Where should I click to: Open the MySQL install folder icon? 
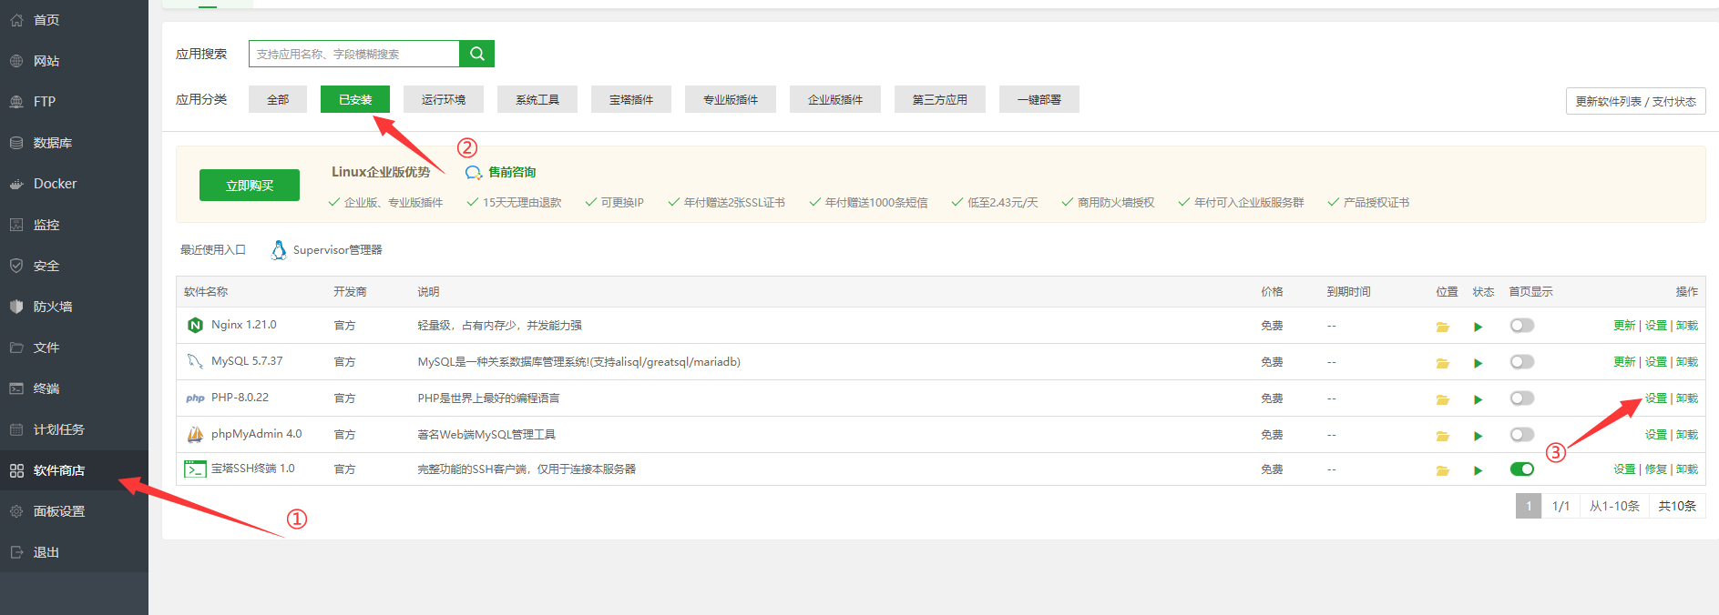[1443, 363]
